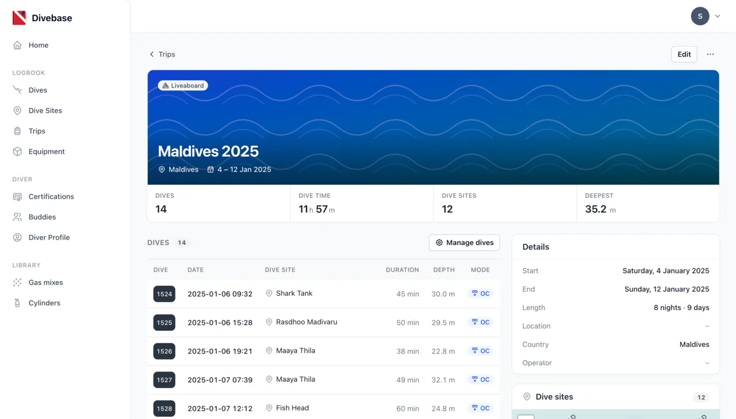The width and height of the screenshot is (736, 419).
Task: Click the pin icon beside Maldives in the banner
Action: coord(162,170)
